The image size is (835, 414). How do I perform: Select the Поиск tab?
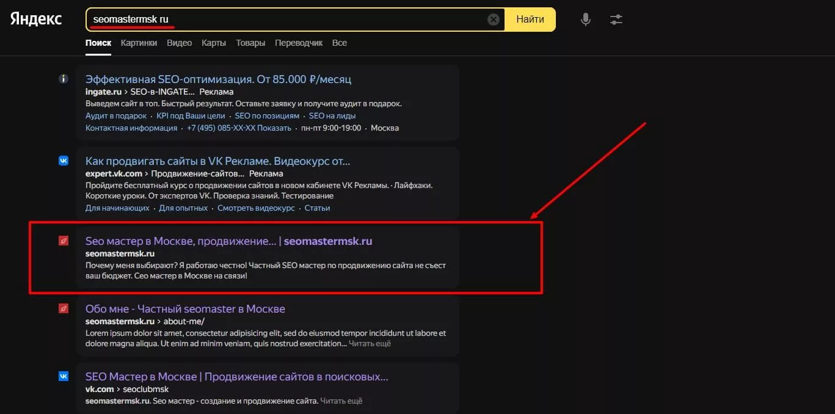(98, 43)
